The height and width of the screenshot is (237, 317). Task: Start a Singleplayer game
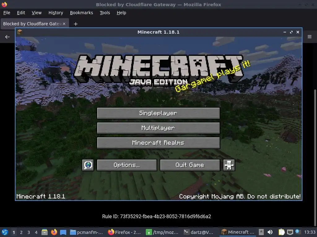tap(158, 113)
